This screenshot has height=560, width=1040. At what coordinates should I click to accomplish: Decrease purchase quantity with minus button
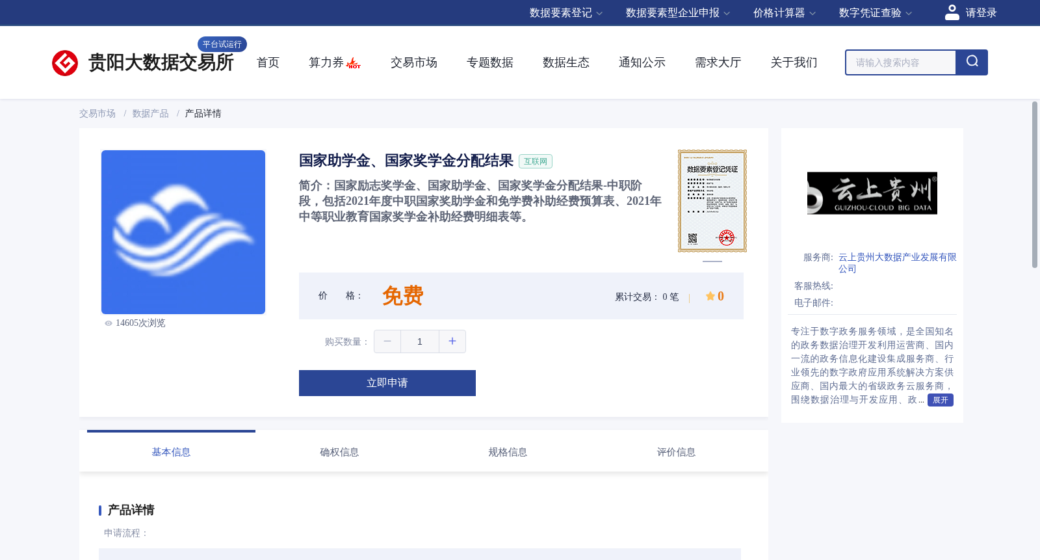tap(387, 341)
